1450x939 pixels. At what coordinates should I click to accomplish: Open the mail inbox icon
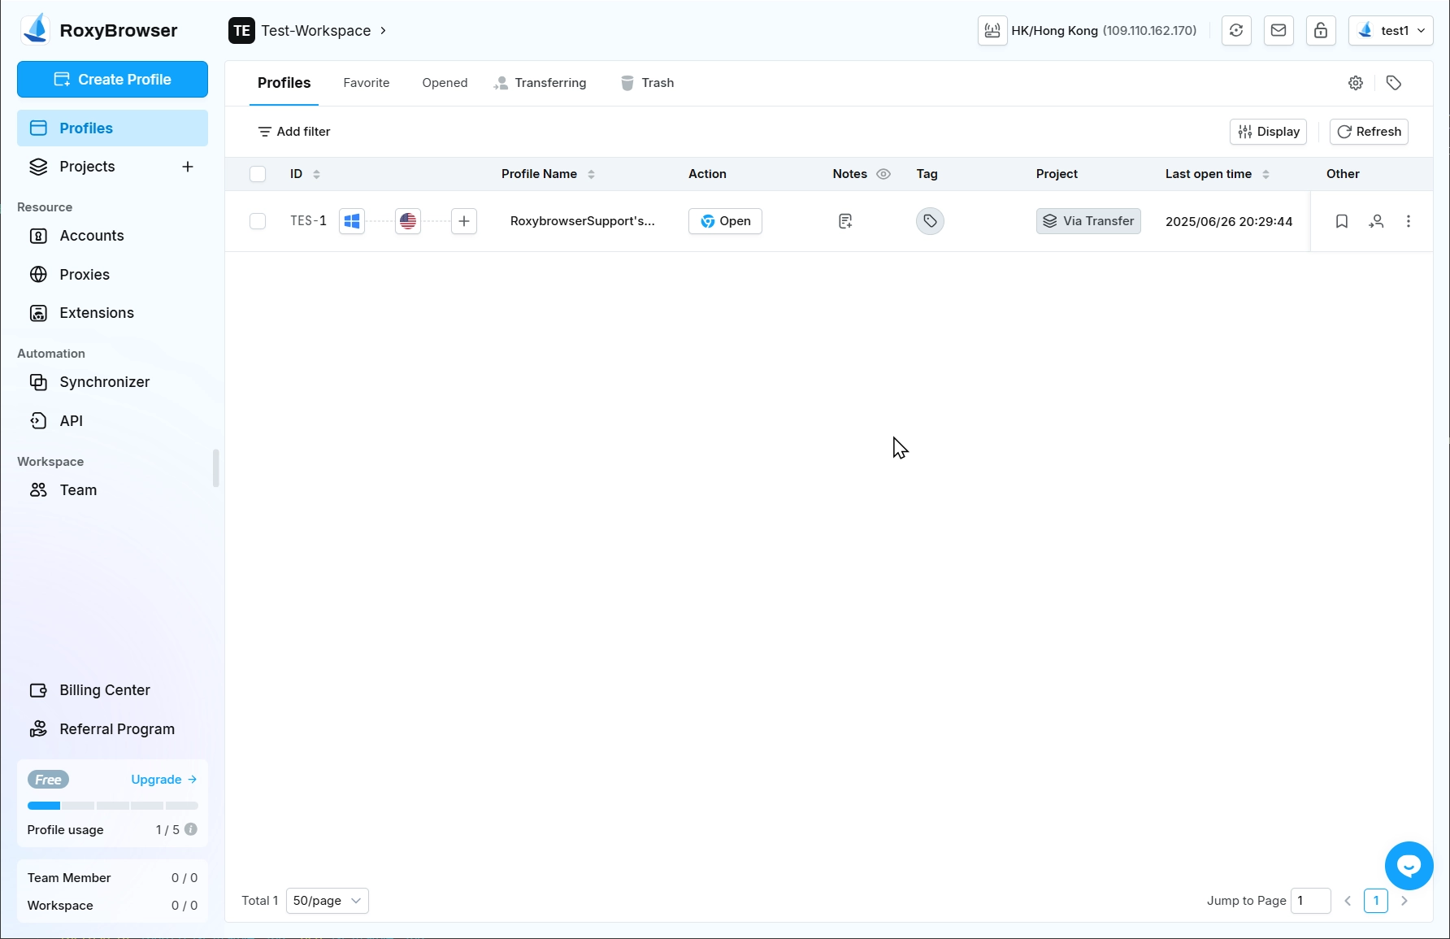[1279, 31]
